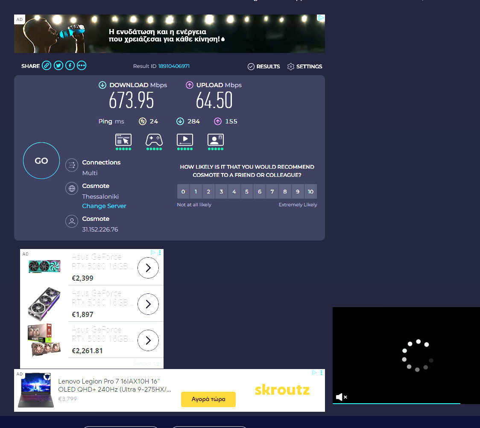This screenshot has width=480, height=428.
Task: Share result on Twitter
Action: 59,66
